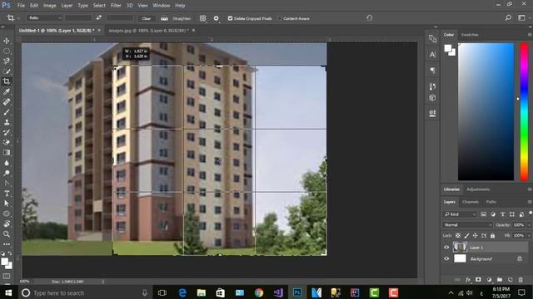This screenshot has width=533, height=299.
Task: Select the Brush tool
Action: coord(7,112)
